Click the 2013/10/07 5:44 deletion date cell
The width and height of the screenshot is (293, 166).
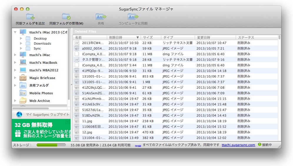(122, 65)
